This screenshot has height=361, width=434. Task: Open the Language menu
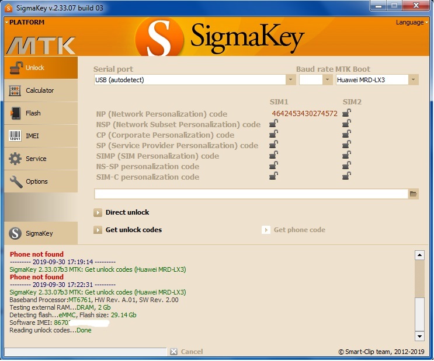click(x=412, y=22)
